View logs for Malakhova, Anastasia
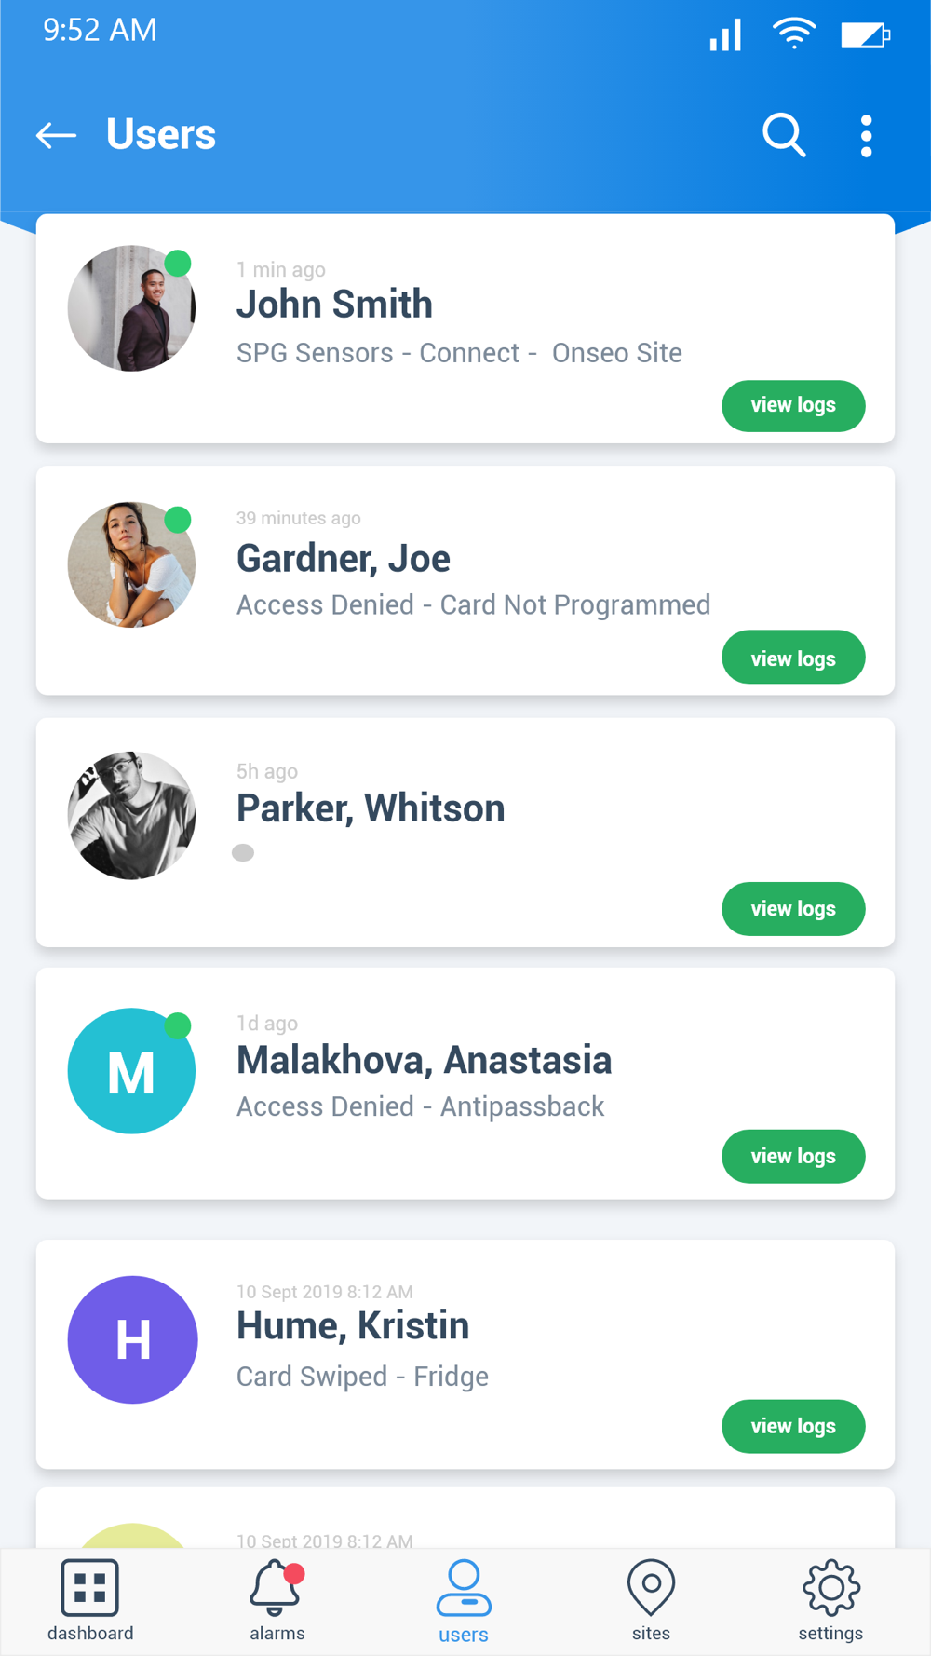 tap(793, 1157)
